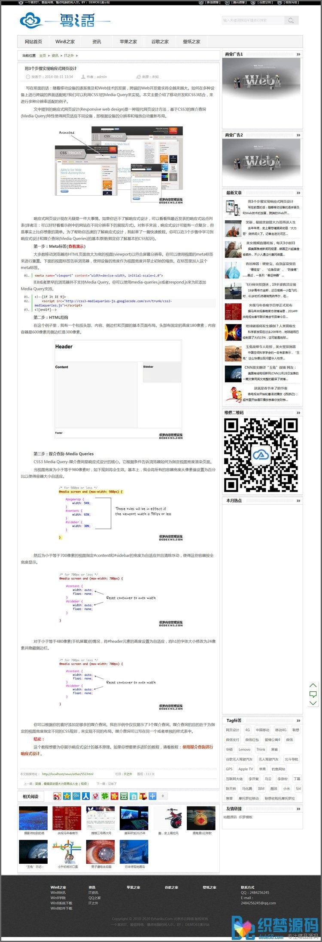Screen dimensions: 322x942
Task: Open the 网站首页 navigation tab
Action: [33, 42]
